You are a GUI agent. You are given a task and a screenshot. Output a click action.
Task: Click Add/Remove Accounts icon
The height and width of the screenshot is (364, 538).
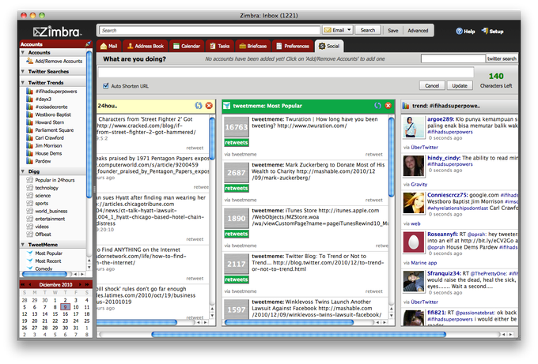[30, 61]
